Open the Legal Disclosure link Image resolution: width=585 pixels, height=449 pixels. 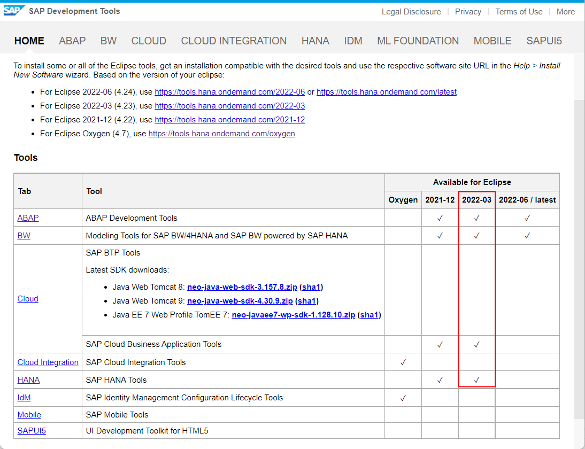pos(411,12)
